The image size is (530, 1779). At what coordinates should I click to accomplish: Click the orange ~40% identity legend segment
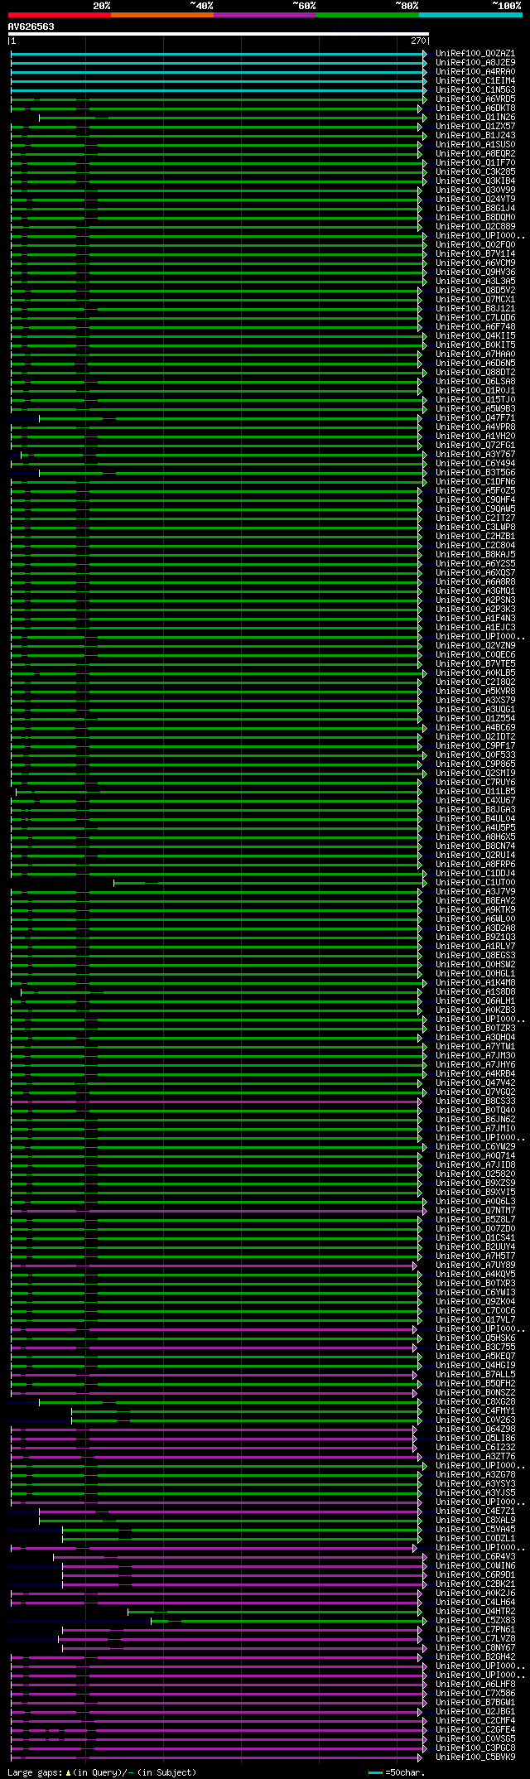pyautogui.click(x=161, y=15)
